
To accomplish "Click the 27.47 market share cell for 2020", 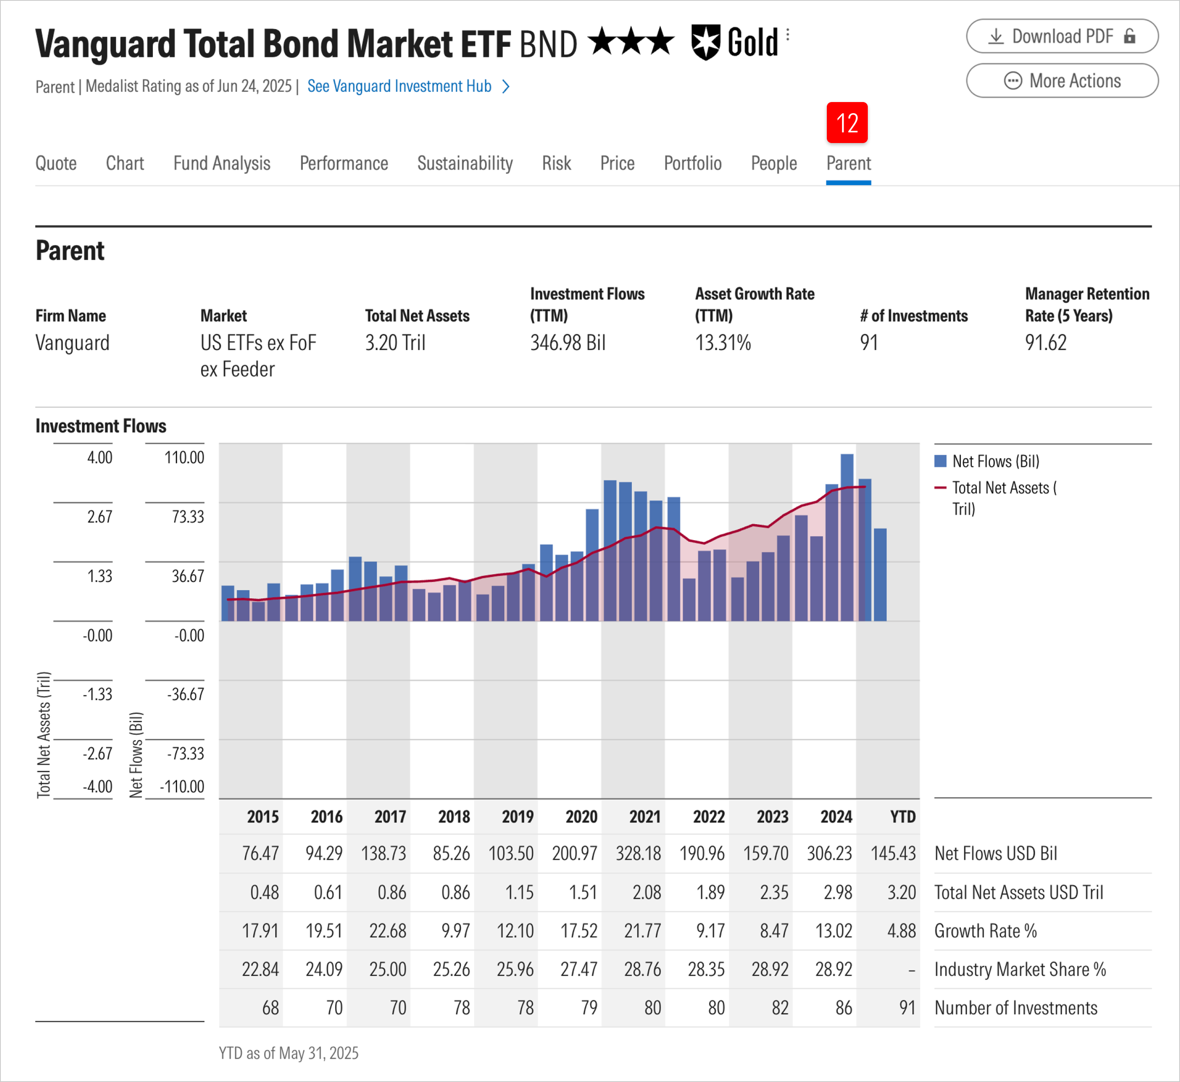I will point(579,970).
